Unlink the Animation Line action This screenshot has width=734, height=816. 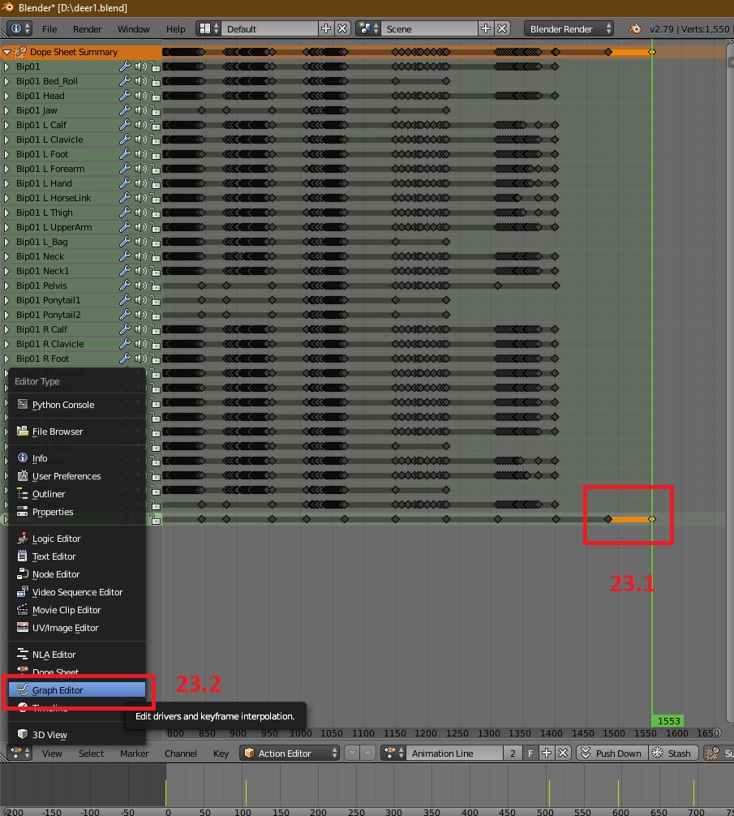pos(563,753)
